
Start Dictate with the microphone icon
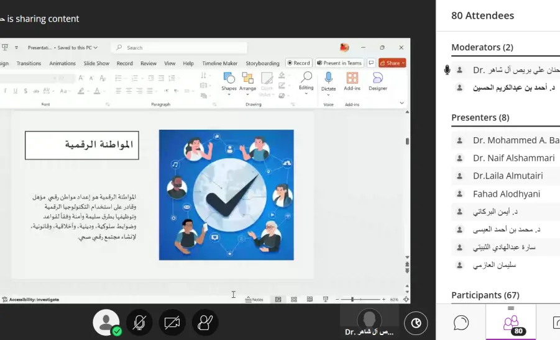328,78
